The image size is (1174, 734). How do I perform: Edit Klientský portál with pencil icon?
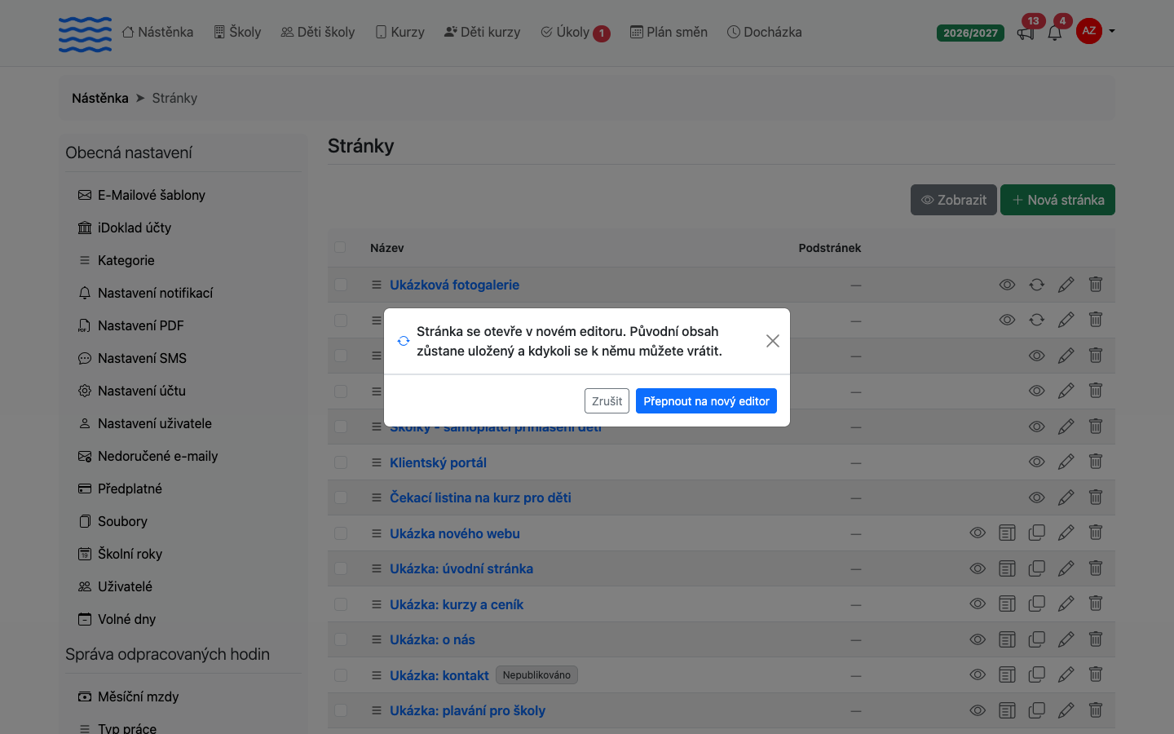pyautogui.click(x=1066, y=462)
